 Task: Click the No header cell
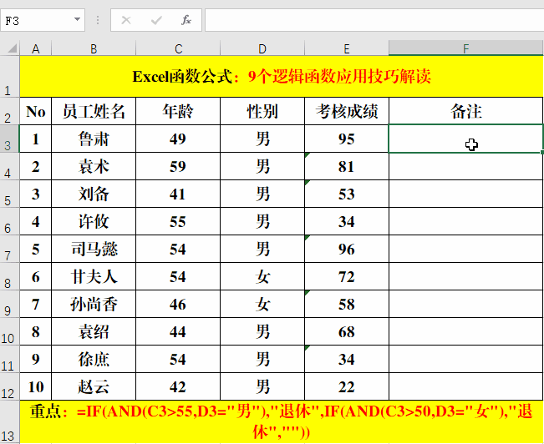coord(35,111)
